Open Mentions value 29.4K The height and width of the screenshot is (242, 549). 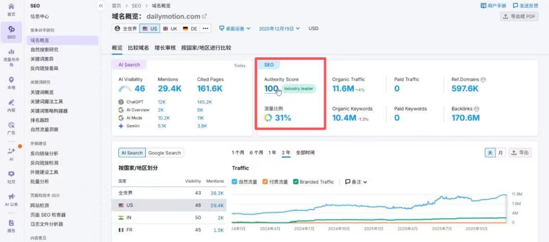click(169, 89)
